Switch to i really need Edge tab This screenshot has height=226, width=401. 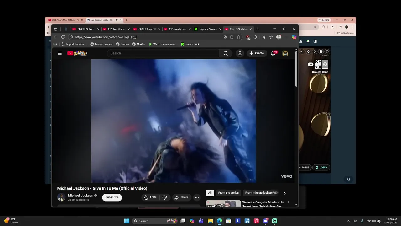coord(177,29)
